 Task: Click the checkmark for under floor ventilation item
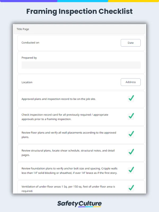click(x=131, y=188)
